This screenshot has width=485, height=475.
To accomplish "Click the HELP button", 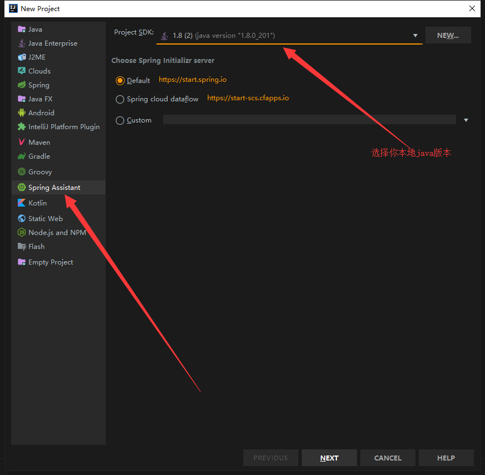I will pyautogui.click(x=446, y=458).
